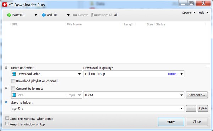Click the Advanced... button

point(197,95)
